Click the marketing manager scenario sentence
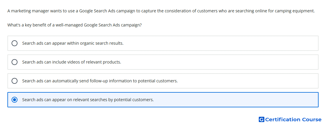Image resolution: width=326 pixels, height=125 pixels. [161, 11]
